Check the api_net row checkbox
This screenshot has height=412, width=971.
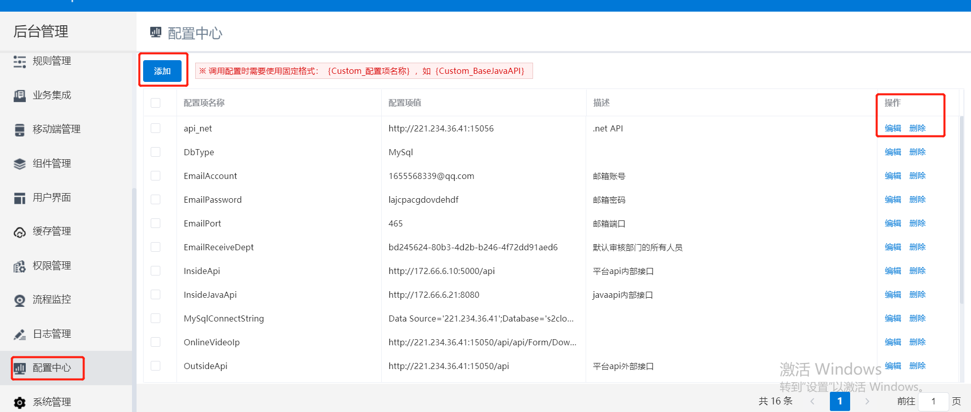(155, 128)
